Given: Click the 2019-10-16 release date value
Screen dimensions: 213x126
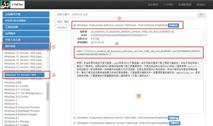Looking at the screenshot, I should [97, 42].
